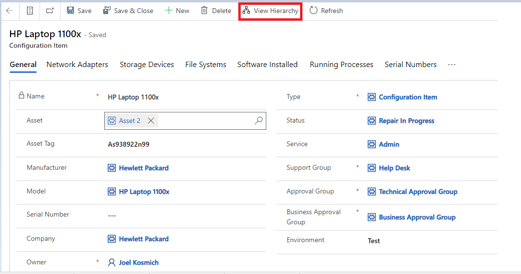Click the "Environment" field label
521x274 pixels.
tap(305, 240)
